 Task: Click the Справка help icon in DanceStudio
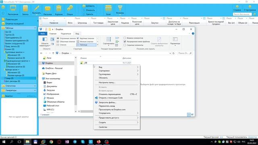click(x=237, y=8)
